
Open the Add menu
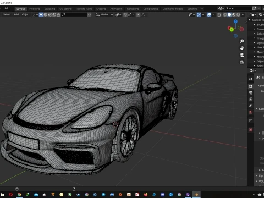pos(16,14)
